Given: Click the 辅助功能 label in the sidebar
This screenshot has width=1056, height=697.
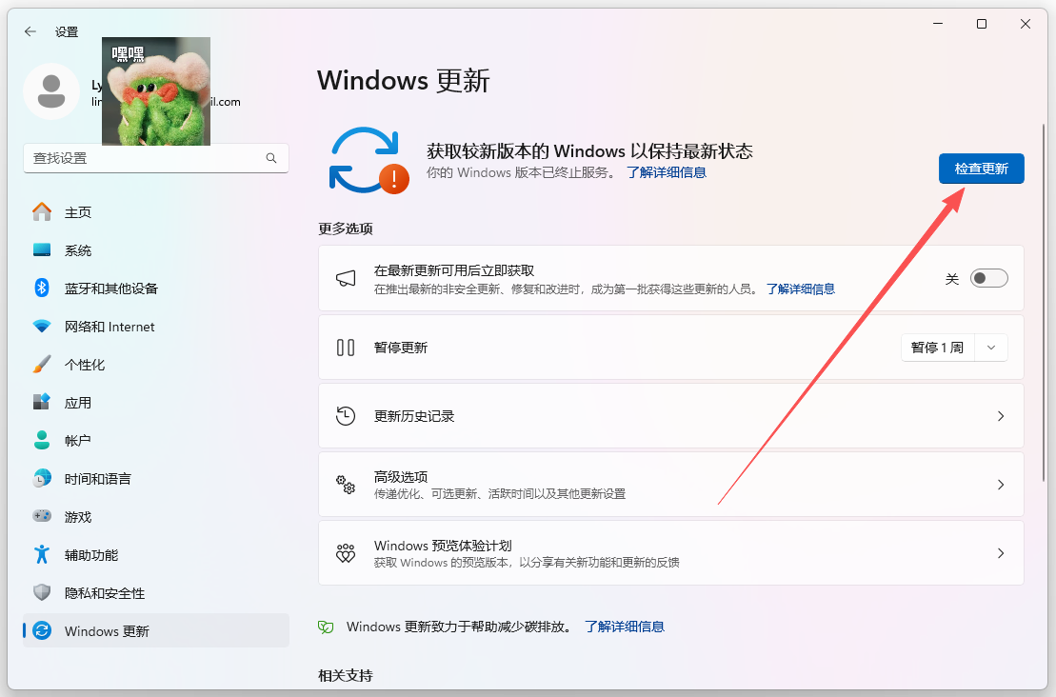Looking at the screenshot, I should (90, 555).
